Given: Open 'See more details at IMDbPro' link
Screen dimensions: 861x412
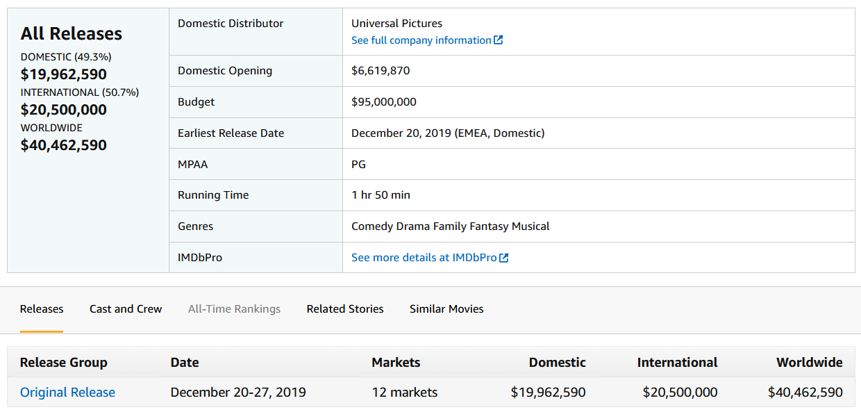Looking at the screenshot, I should coord(424,258).
